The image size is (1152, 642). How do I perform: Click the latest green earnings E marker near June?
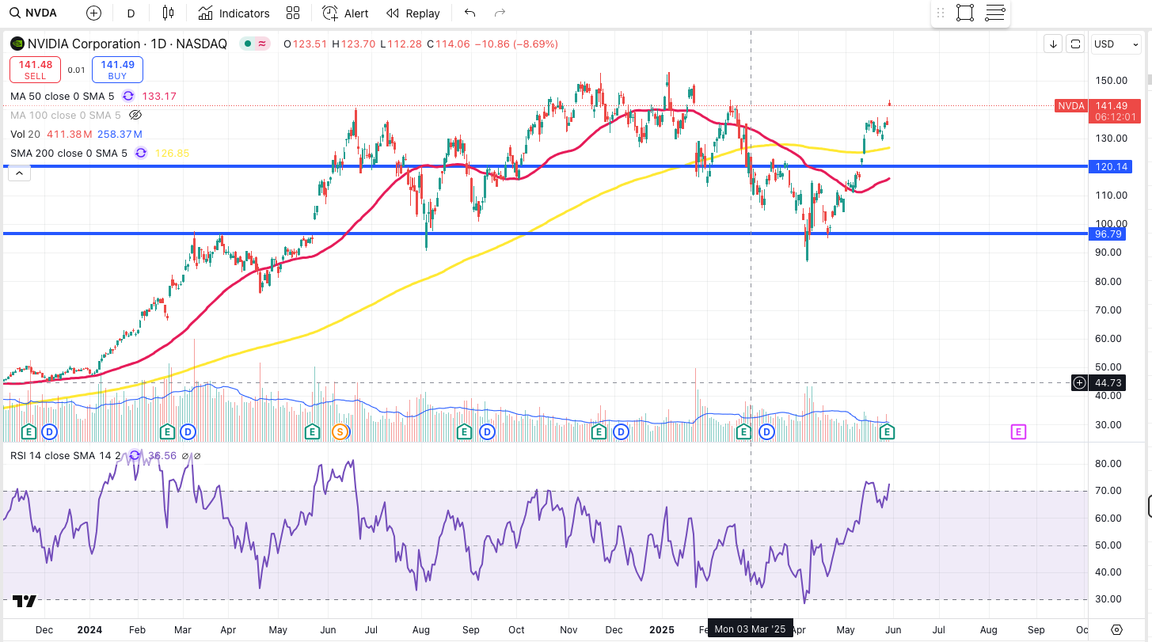(888, 431)
